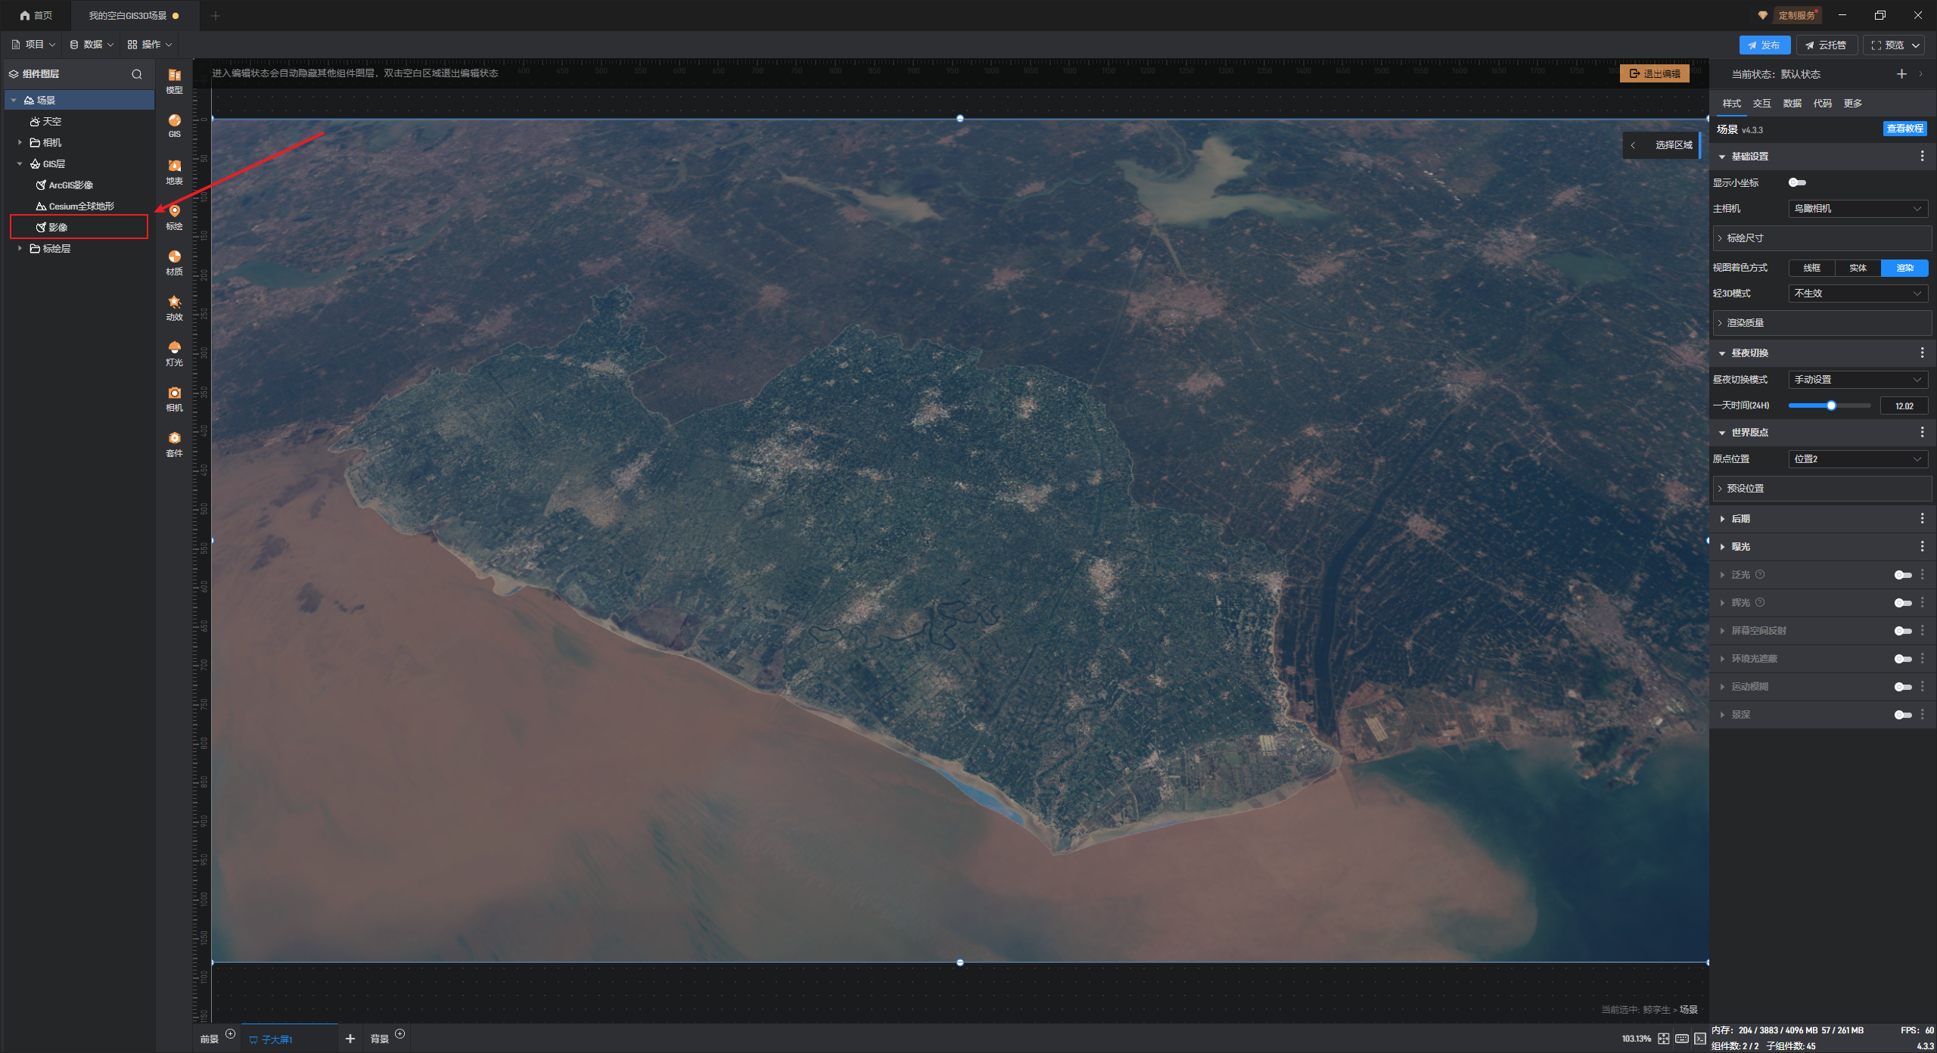Enable the 泛光 (bloom) toggle
This screenshot has width=1937, height=1053.
1902,575
